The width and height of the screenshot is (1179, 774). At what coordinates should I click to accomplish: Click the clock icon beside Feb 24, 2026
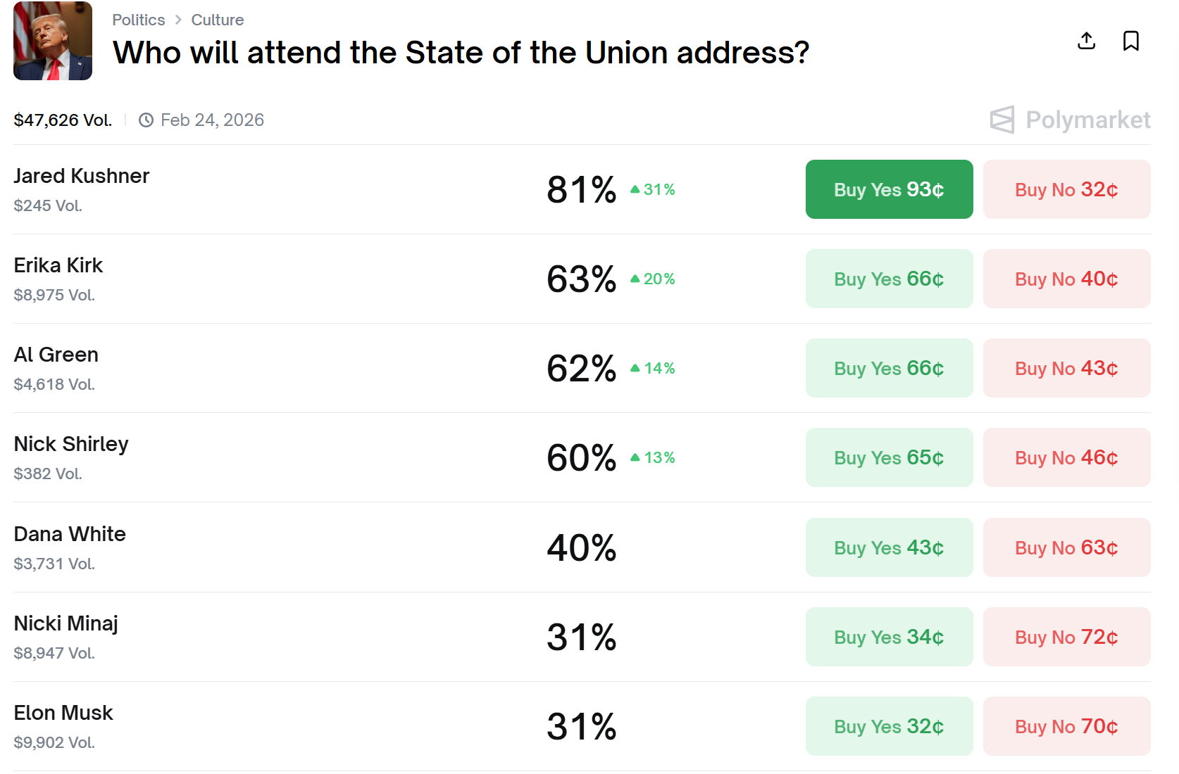point(146,120)
